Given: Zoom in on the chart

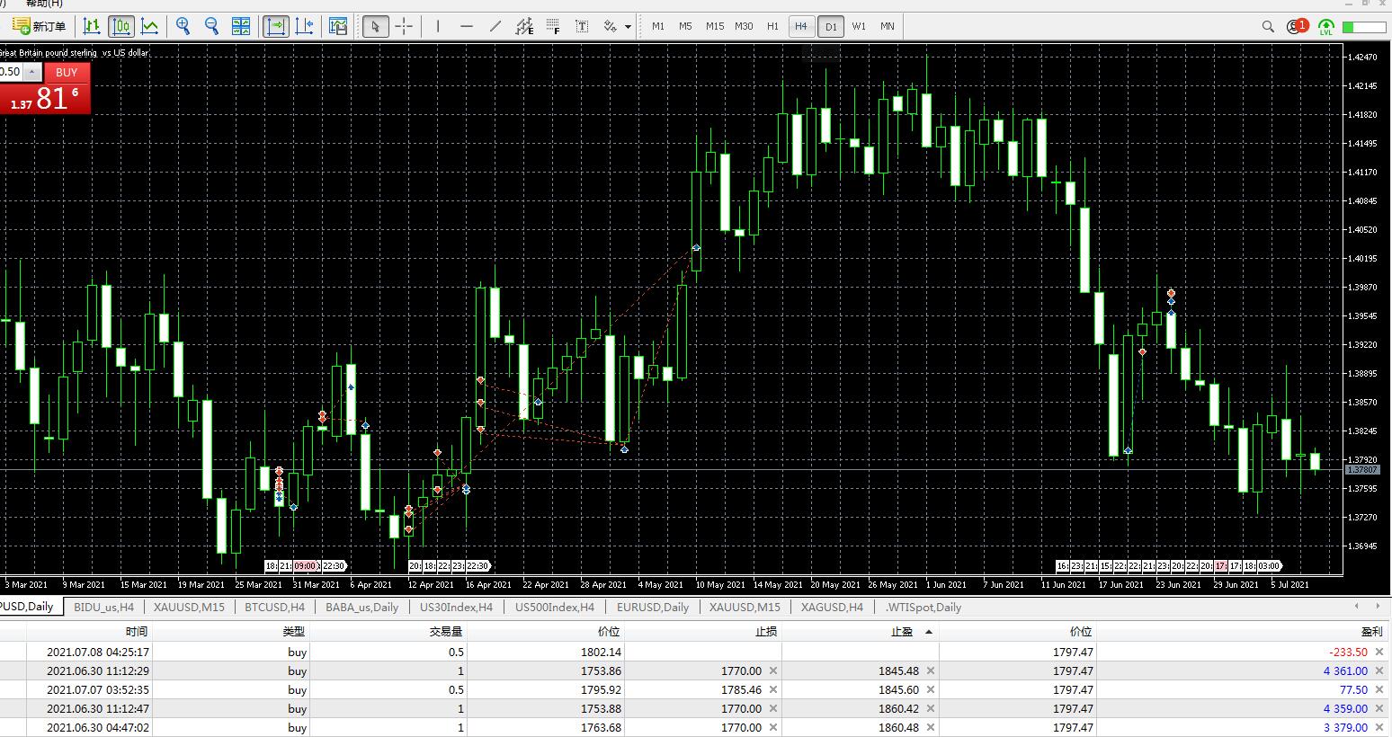Looking at the screenshot, I should [x=183, y=26].
